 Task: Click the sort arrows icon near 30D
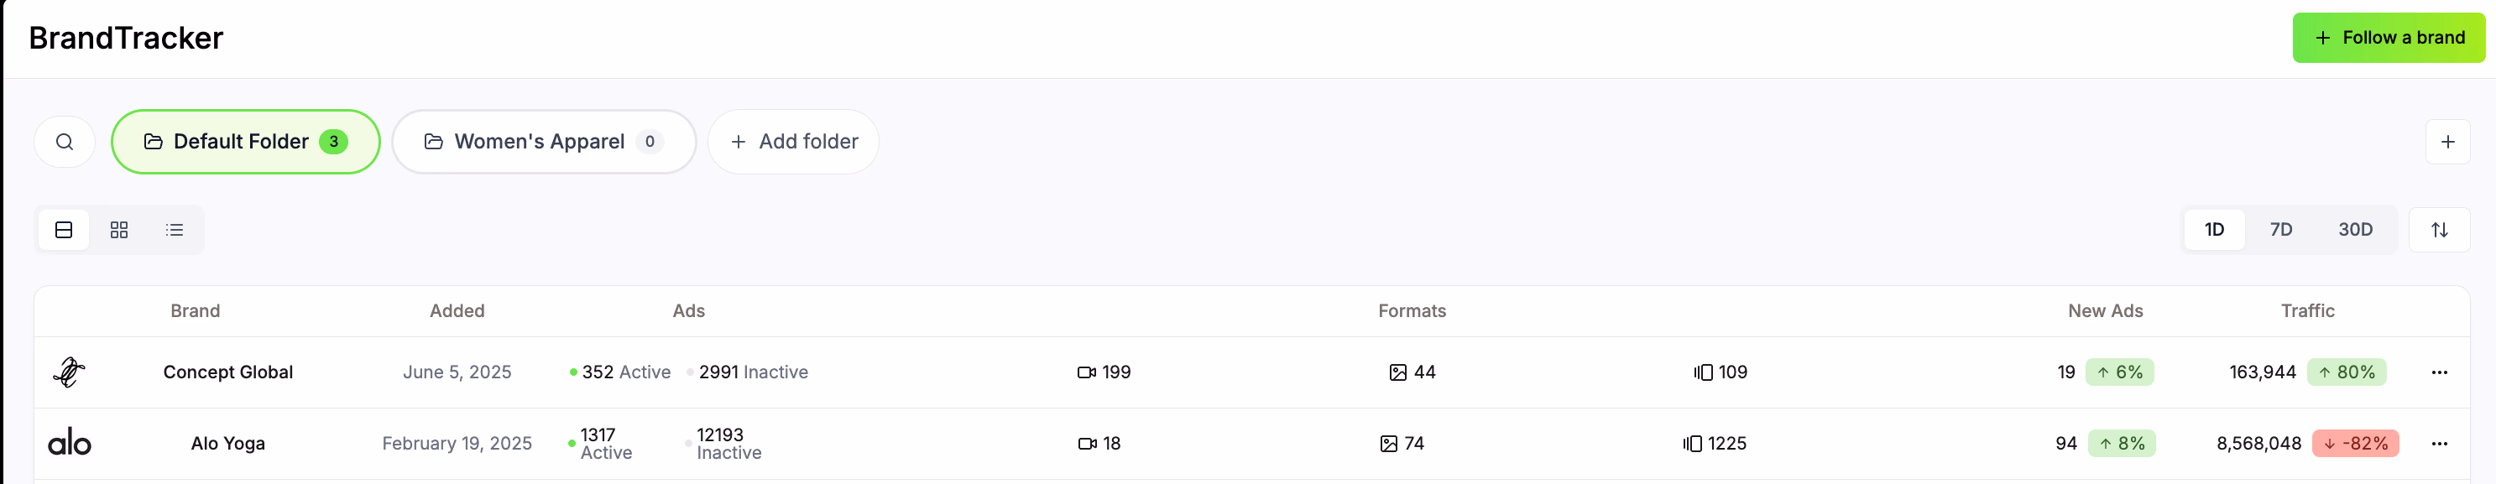[x=2441, y=229]
